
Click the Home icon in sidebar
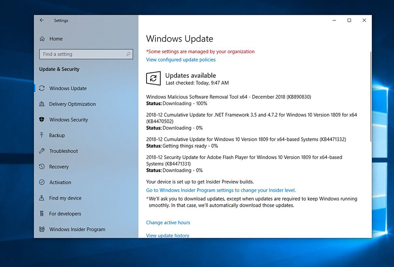click(42, 39)
